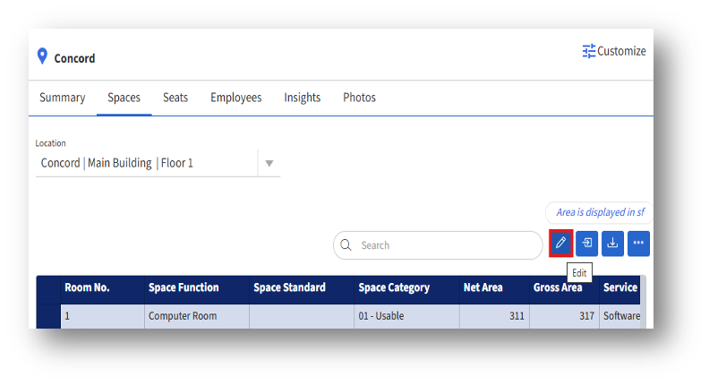Click the Edit pencil icon
Screen dimensions: 709x385
point(560,243)
